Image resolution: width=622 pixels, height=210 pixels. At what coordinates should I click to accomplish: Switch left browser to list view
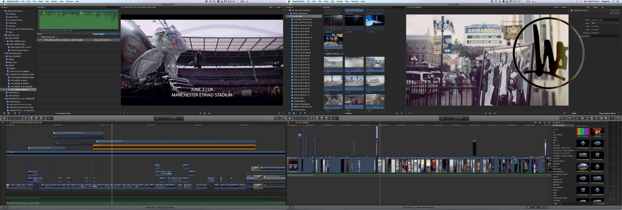pos(19,113)
